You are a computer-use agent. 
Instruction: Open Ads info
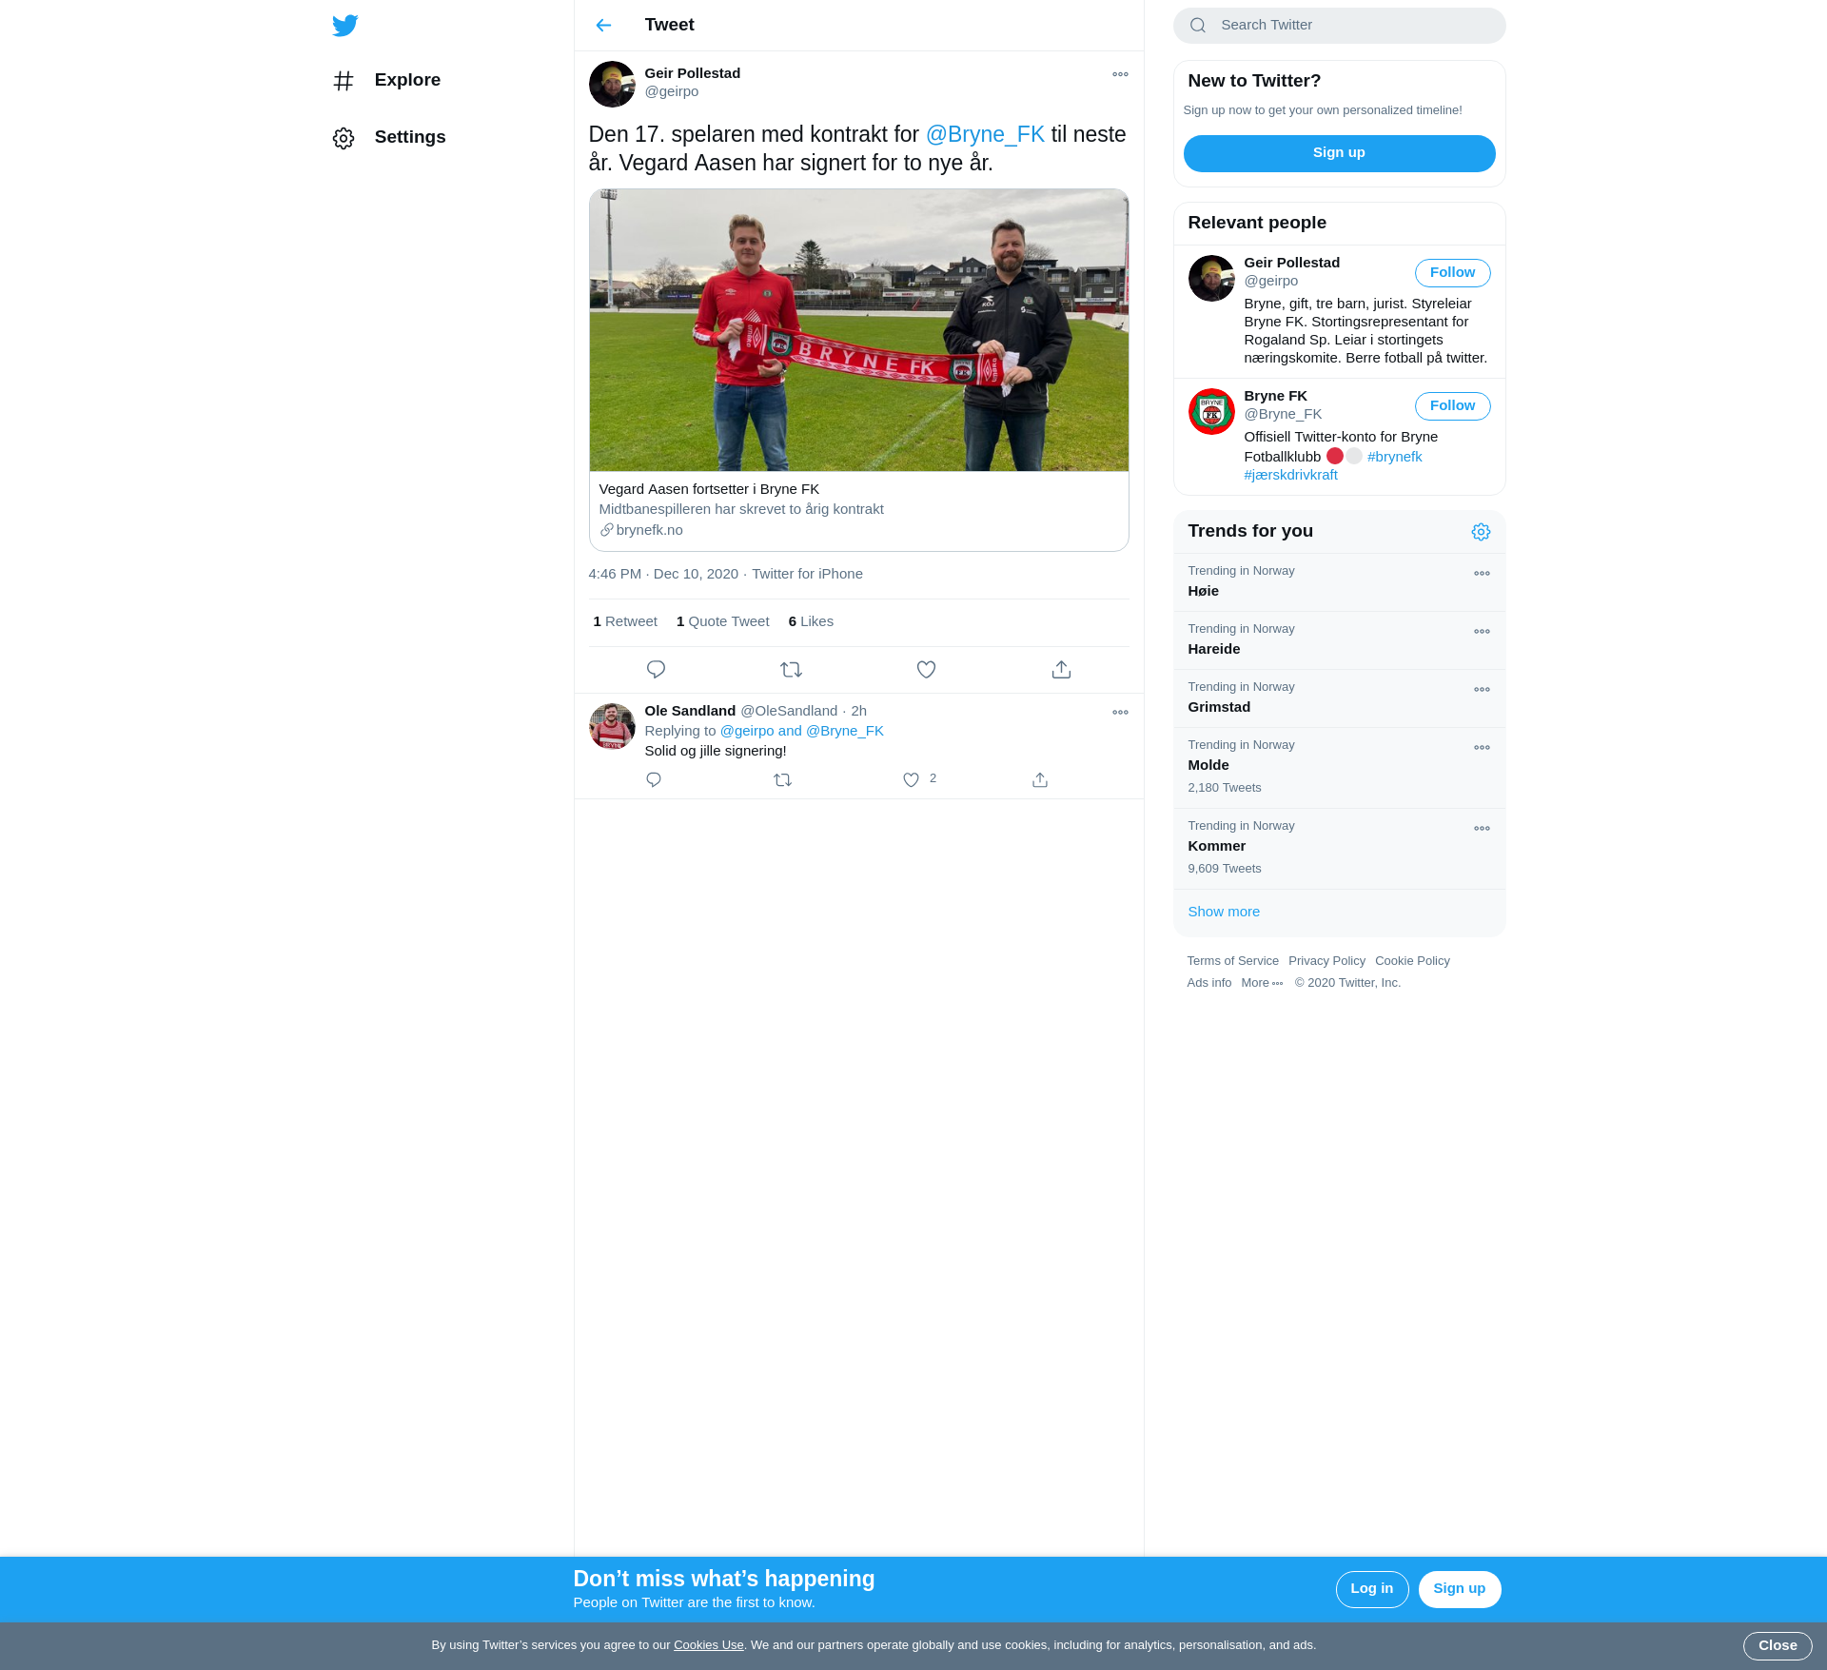1208,983
